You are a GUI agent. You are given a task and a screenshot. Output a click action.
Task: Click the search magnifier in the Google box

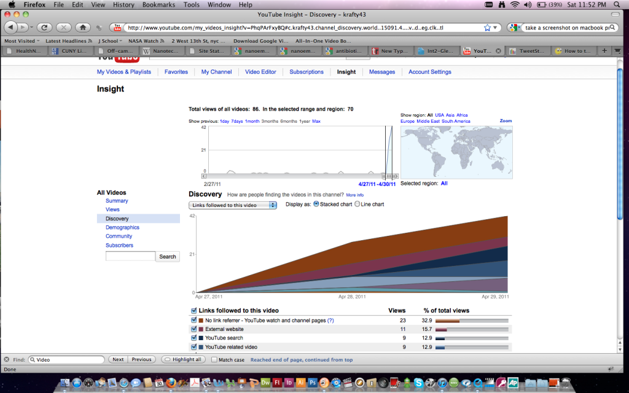click(612, 28)
